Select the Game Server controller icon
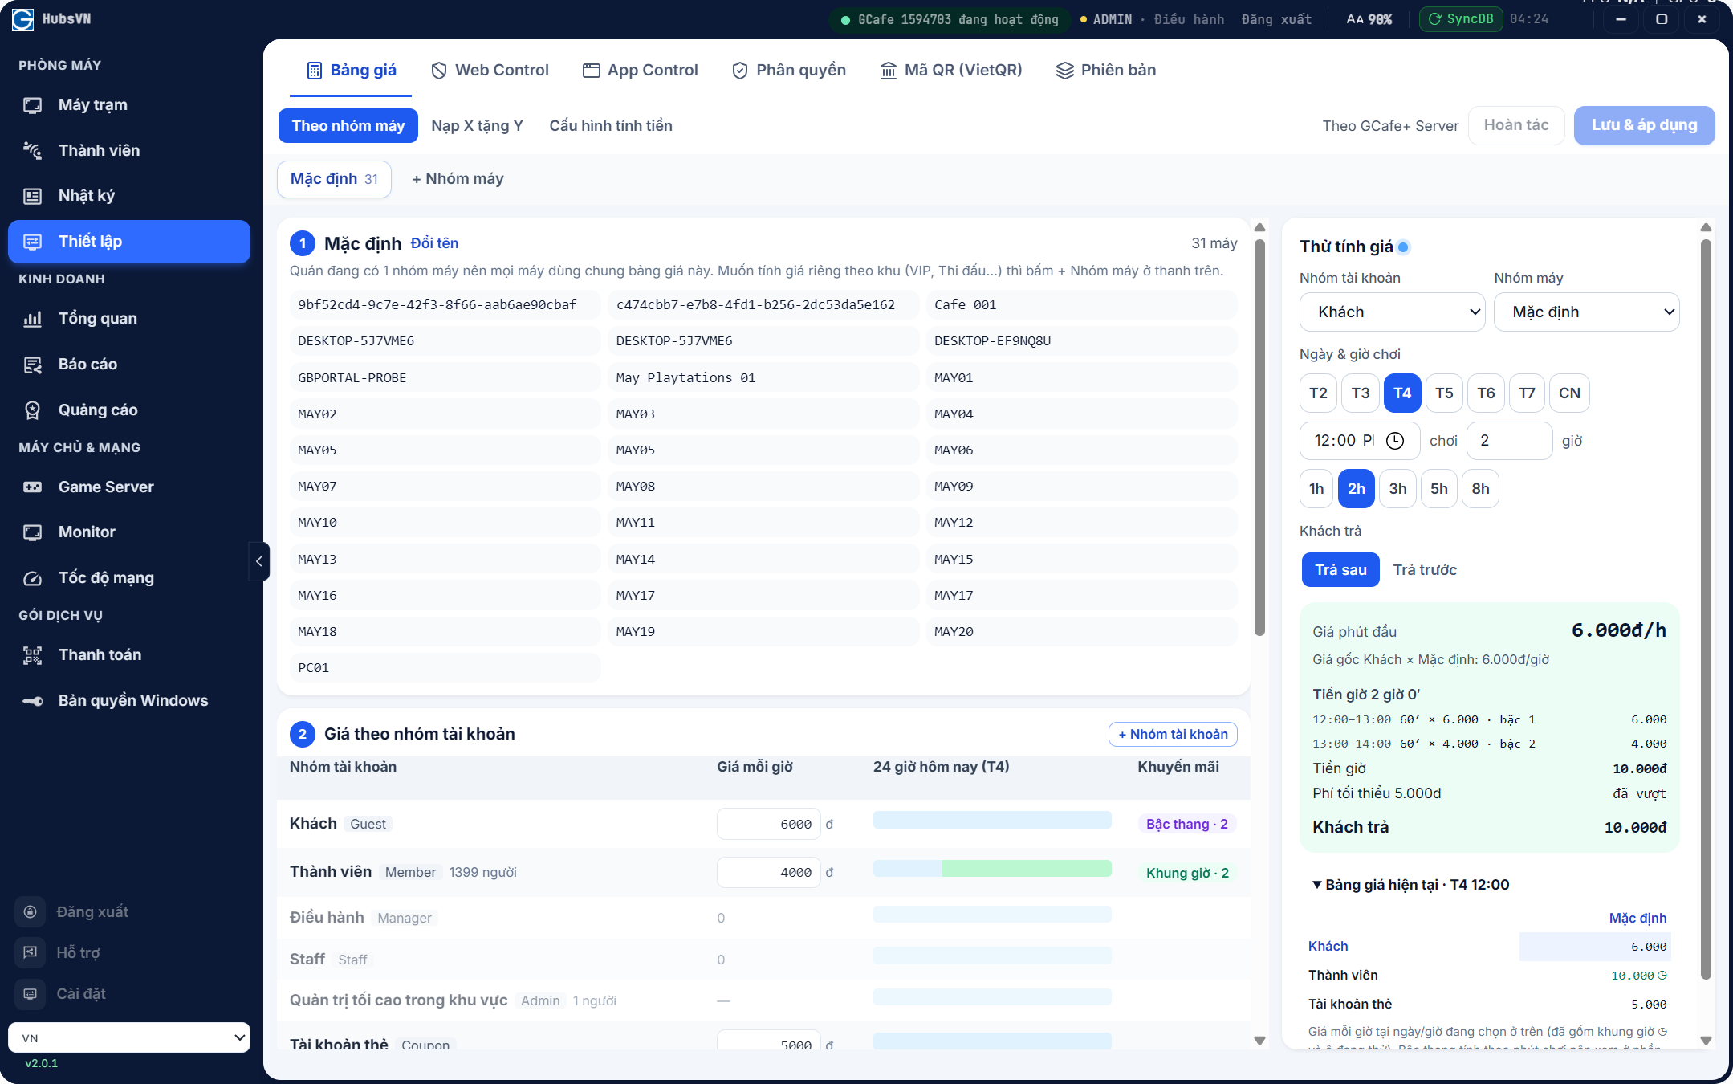This screenshot has height=1084, width=1733. click(32, 487)
